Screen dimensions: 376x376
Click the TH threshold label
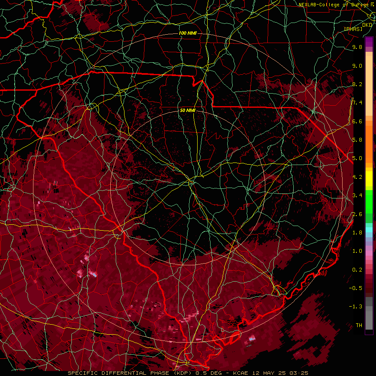(359, 325)
